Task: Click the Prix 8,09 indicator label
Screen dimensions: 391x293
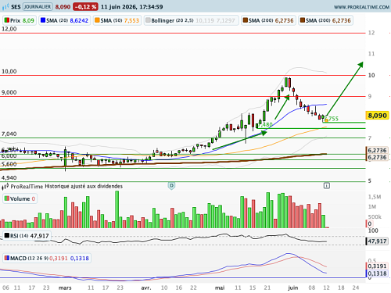Action: (20, 20)
